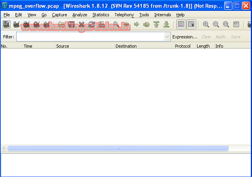This screenshot has height=177, width=252.
Task: Sort by the Length column header
Action: coord(205,46)
